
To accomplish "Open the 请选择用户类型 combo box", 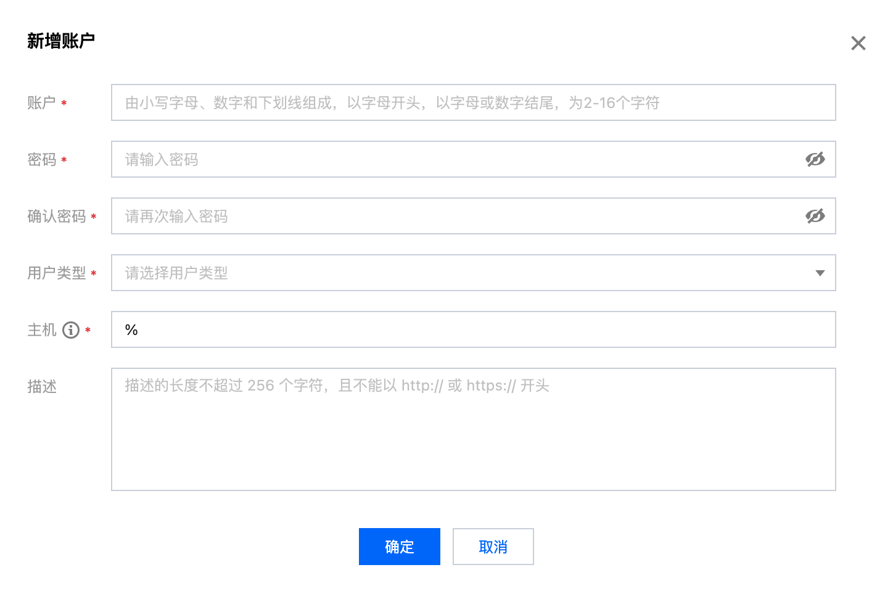I will [x=463, y=273].
